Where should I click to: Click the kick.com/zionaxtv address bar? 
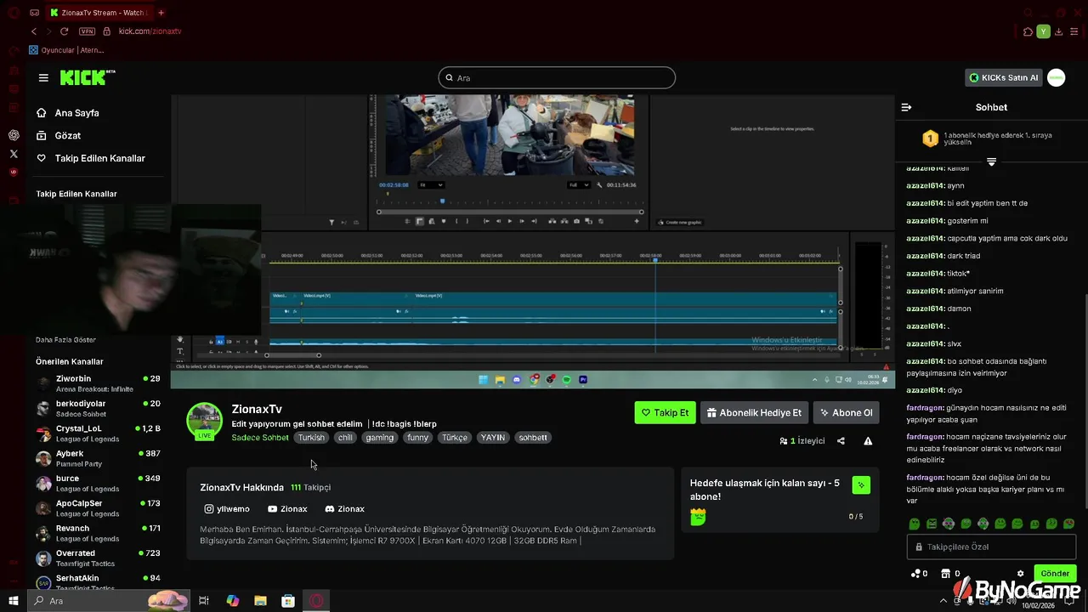pyautogui.click(x=150, y=31)
